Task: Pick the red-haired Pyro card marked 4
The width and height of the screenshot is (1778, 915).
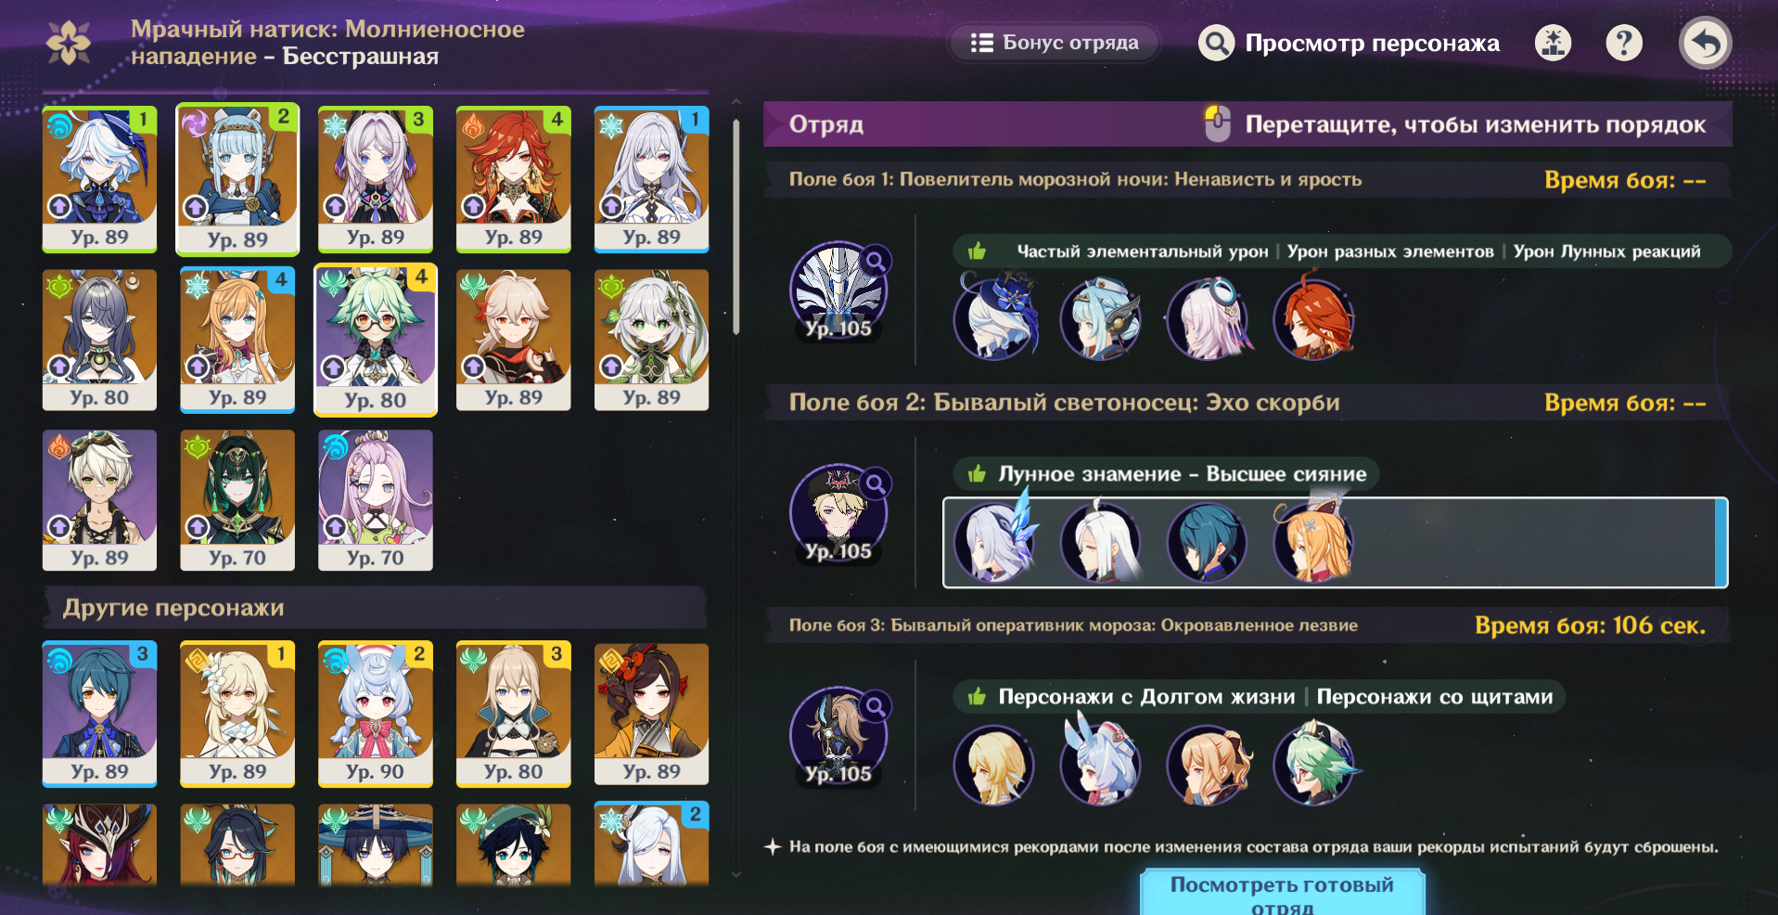Action: point(514,179)
